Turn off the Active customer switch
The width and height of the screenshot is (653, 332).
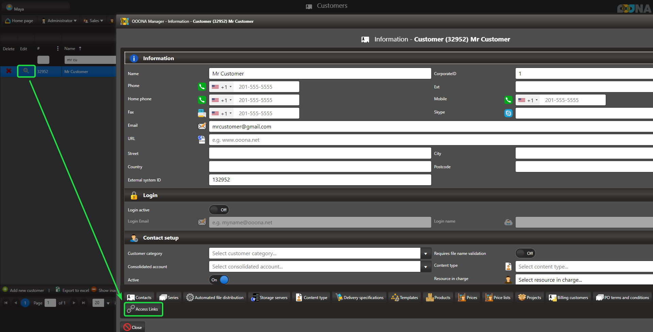(x=219, y=280)
